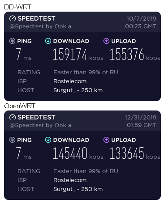Select the 133645 kbps upload value

[135, 153]
